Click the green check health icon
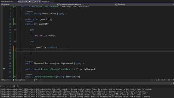174x98 pixels. point(14,80)
